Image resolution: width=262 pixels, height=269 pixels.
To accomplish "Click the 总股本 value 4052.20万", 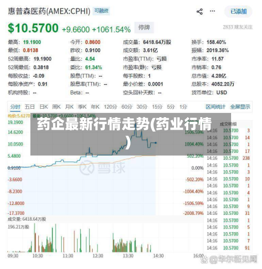I will 223,84.
